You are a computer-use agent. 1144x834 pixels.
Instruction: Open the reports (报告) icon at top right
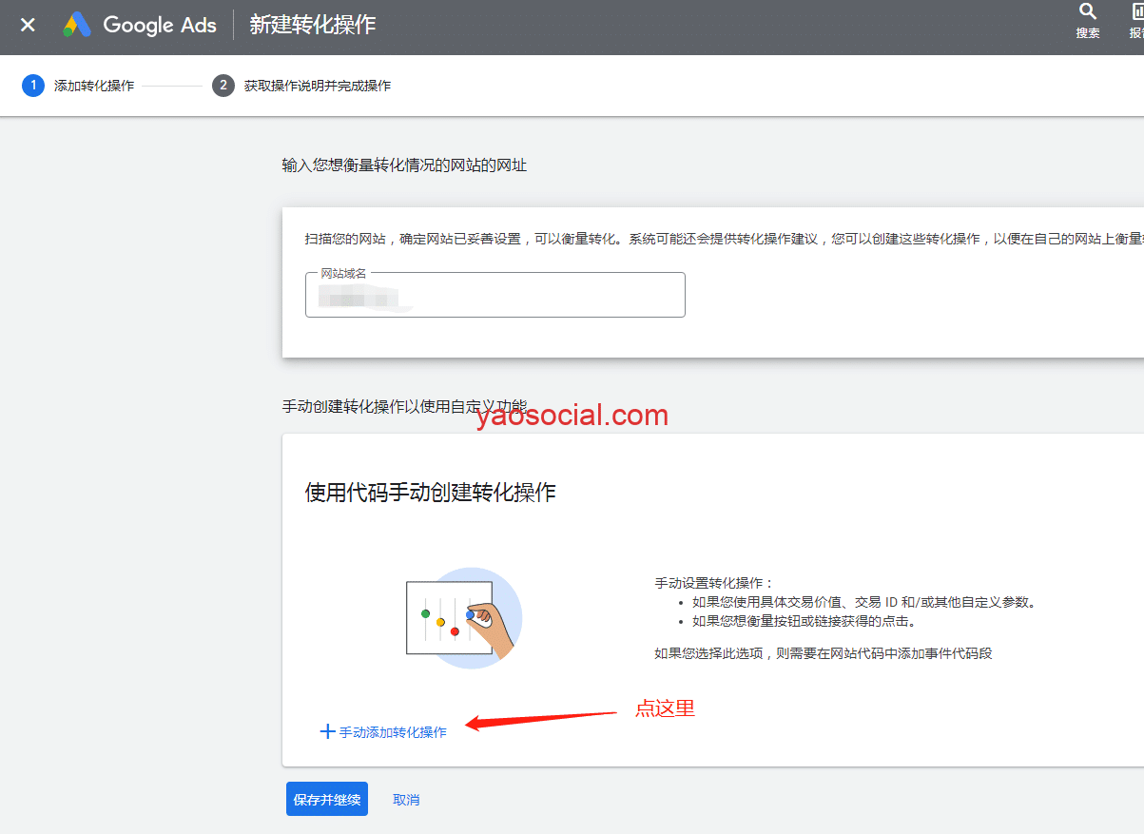coord(1136,12)
